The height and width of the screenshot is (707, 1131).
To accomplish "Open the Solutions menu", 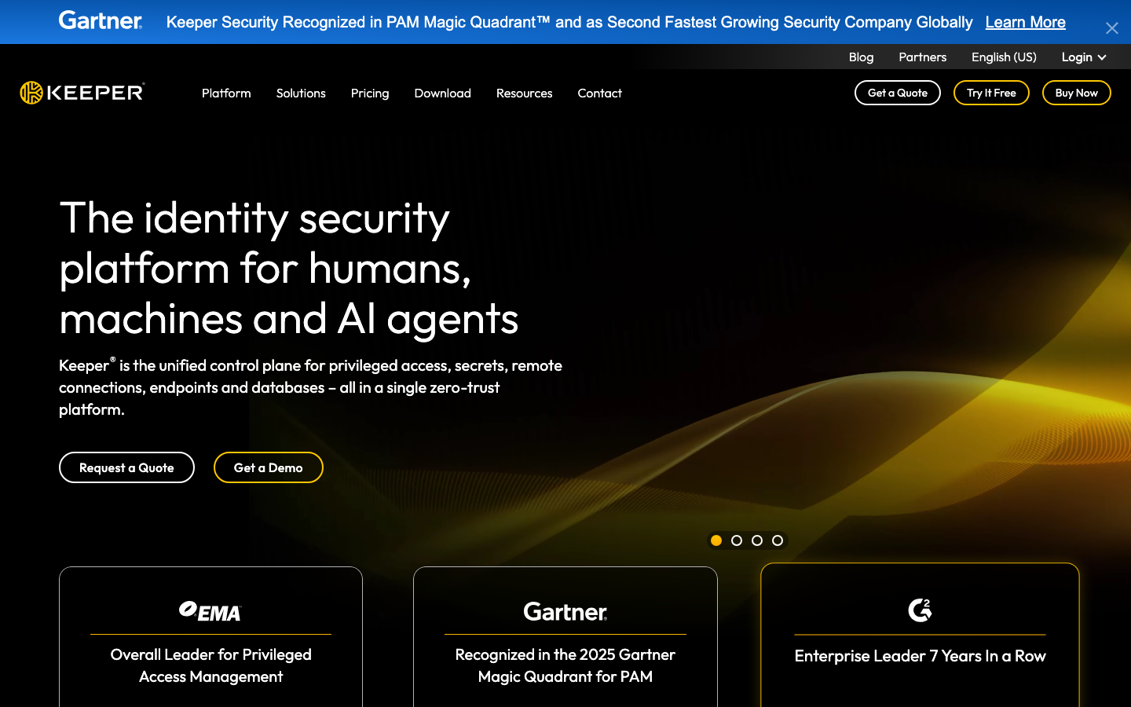I will tap(301, 93).
